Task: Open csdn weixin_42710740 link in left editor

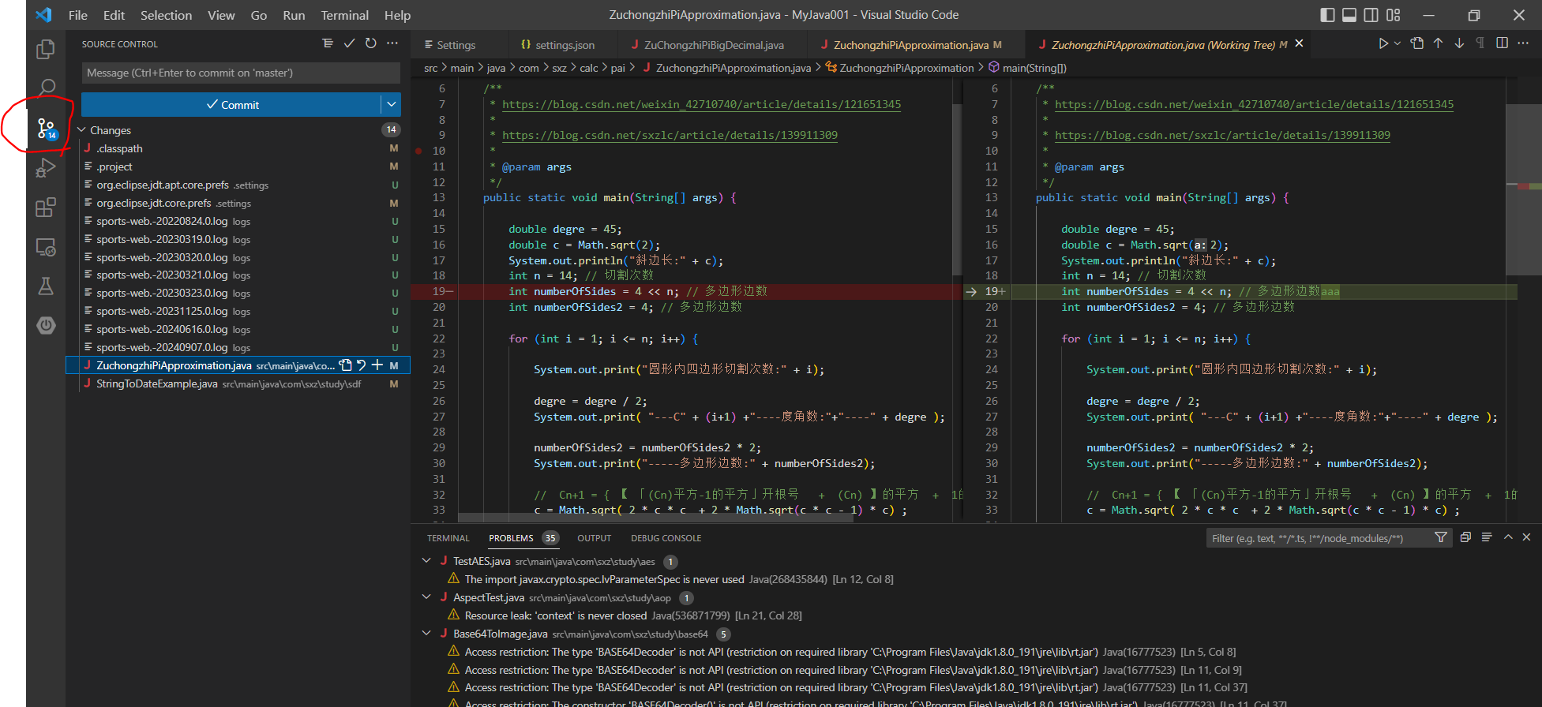Action: pyautogui.click(x=701, y=104)
